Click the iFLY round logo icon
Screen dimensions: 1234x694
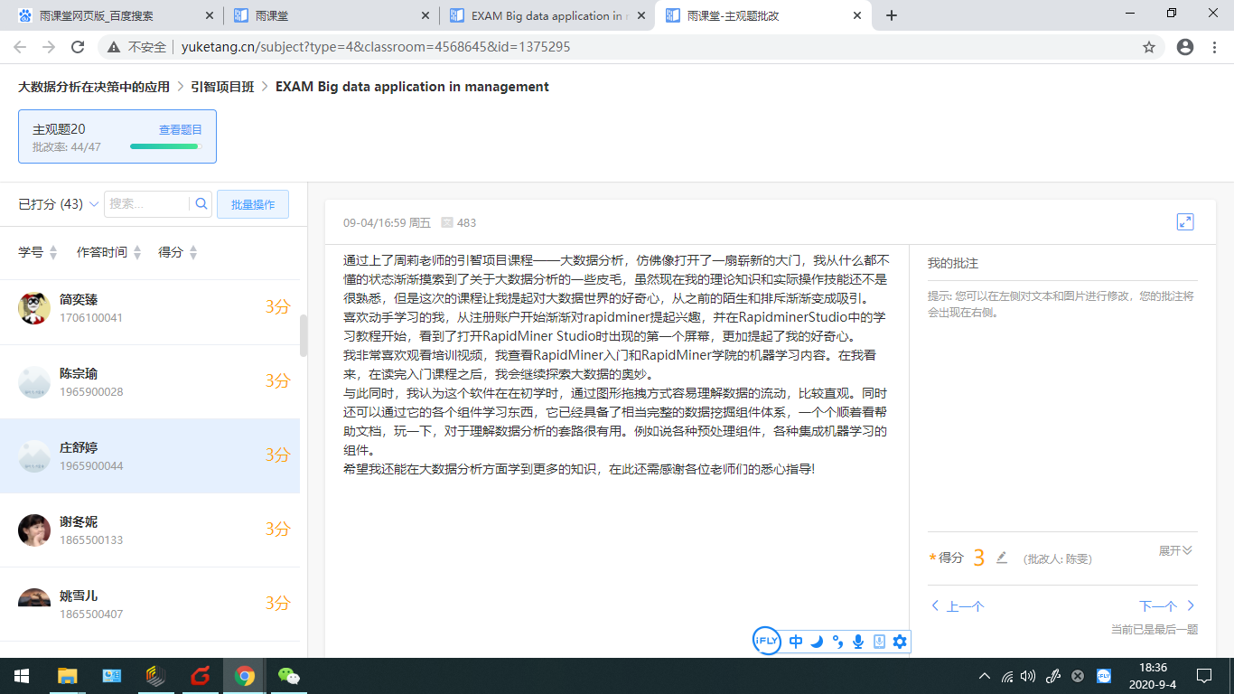[766, 642]
